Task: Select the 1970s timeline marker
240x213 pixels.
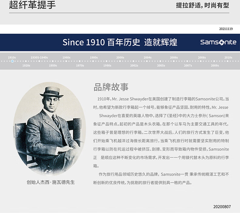Action: pos(80,61)
